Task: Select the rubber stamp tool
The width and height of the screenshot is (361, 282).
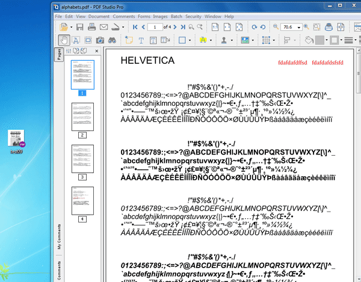Action: tap(224, 40)
